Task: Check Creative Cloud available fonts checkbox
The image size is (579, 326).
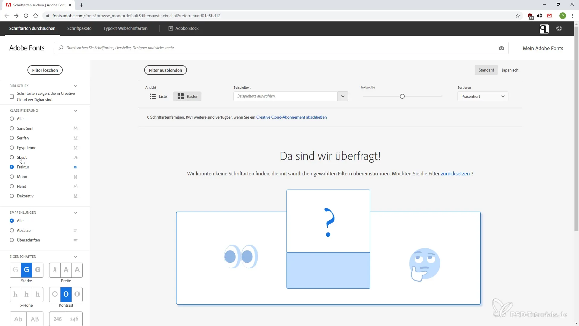Action: click(x=12, y=97)
